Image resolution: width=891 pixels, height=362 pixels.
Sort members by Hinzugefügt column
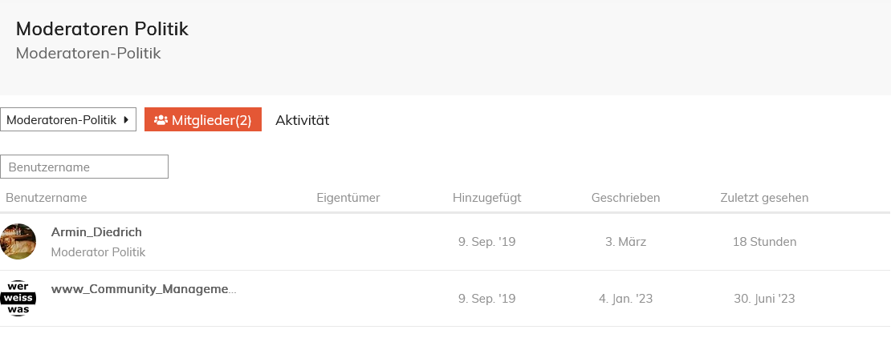tap(487, 198)
